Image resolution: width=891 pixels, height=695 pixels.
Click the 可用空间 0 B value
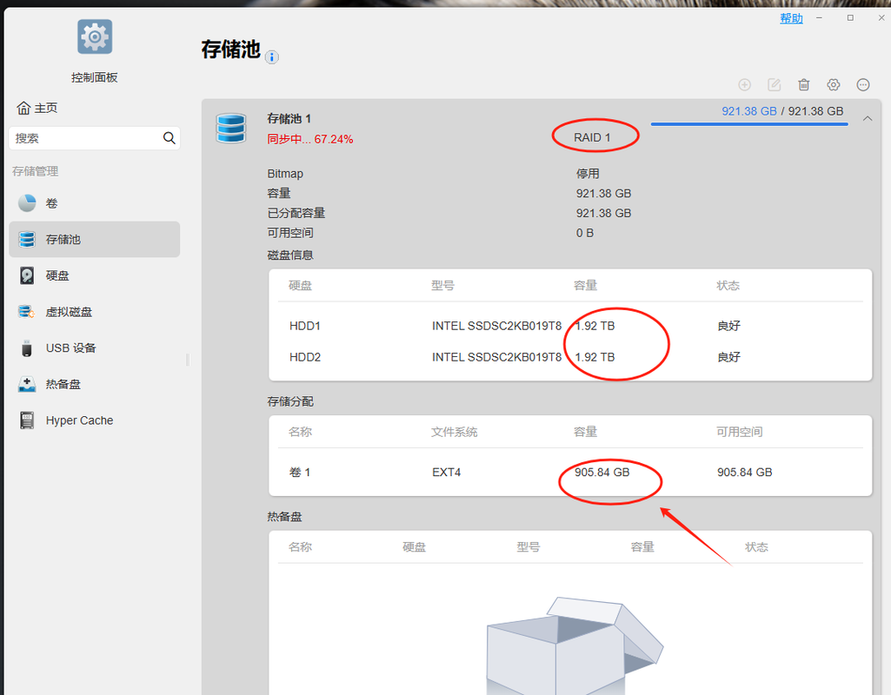pyautogui.click(x=585, y=233)
